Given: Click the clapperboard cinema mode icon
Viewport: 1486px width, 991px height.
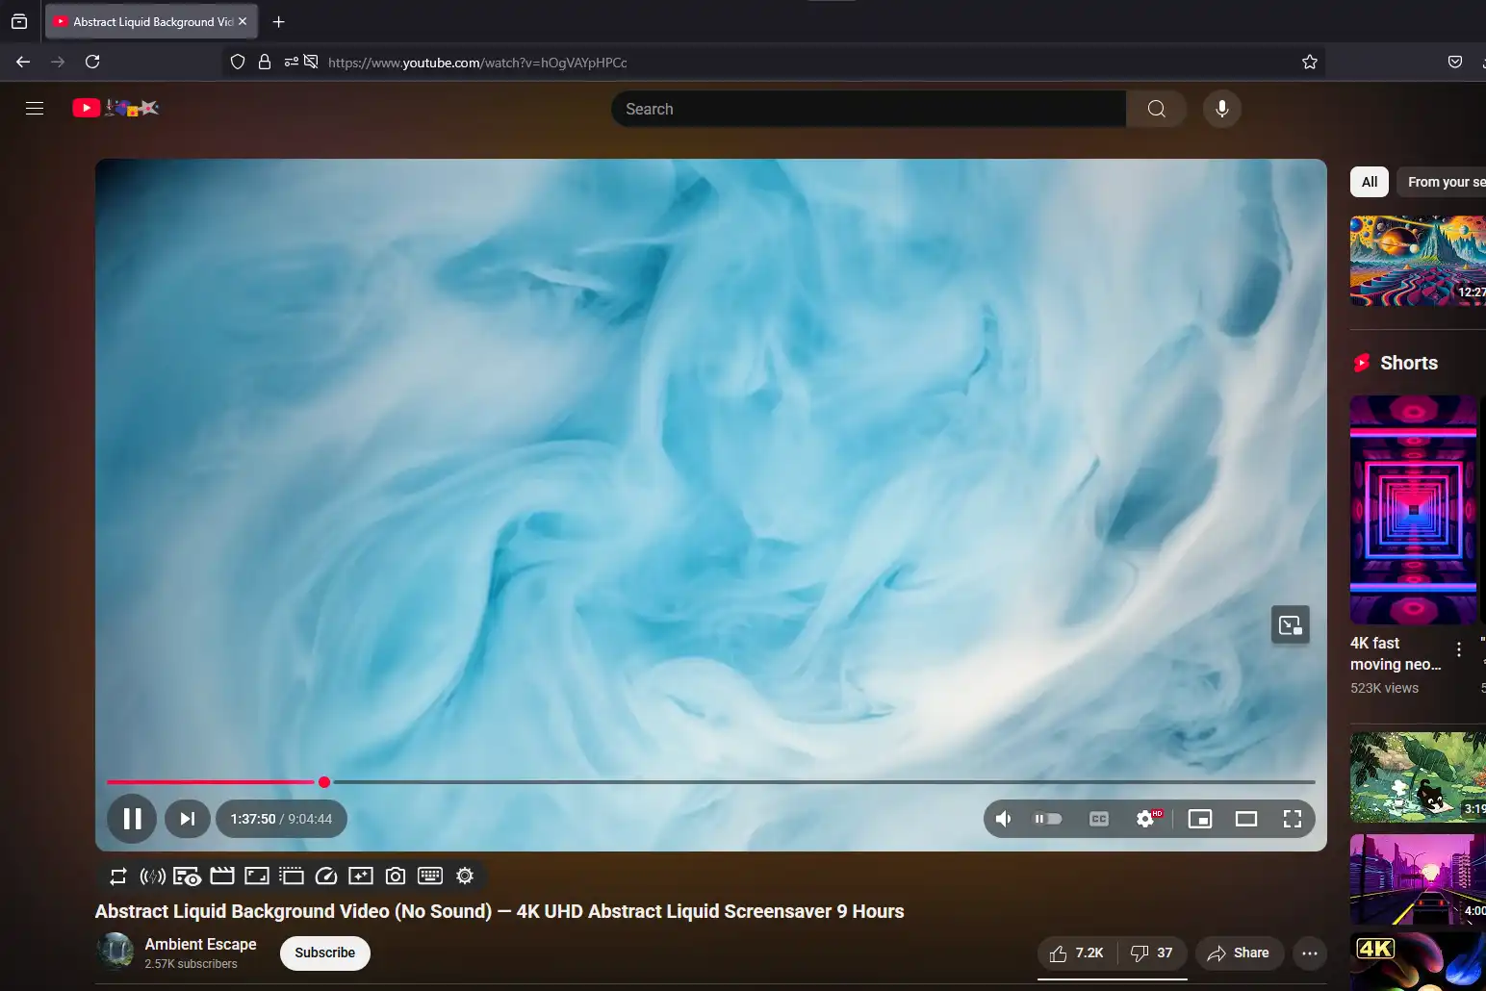Looking at the screenshot, I should coord(222,877).
